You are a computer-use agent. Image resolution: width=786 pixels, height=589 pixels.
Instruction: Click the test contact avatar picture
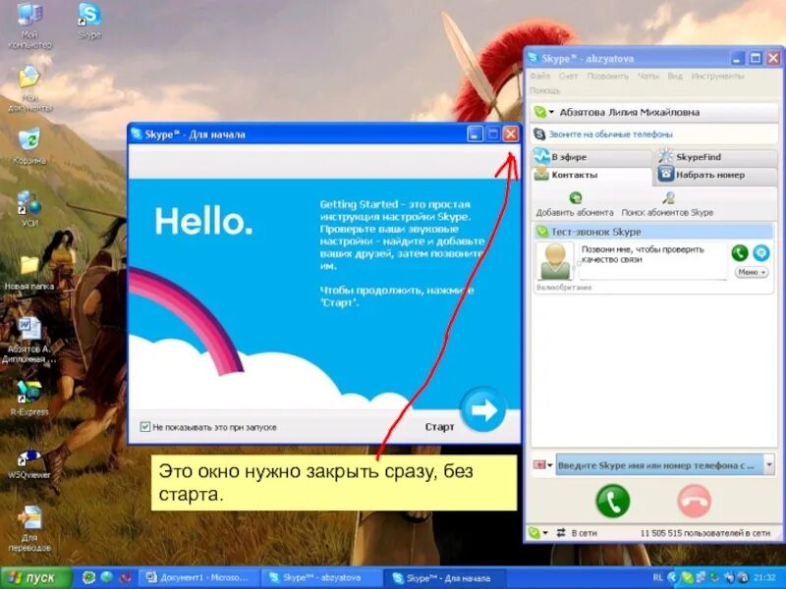coord(555,261)
